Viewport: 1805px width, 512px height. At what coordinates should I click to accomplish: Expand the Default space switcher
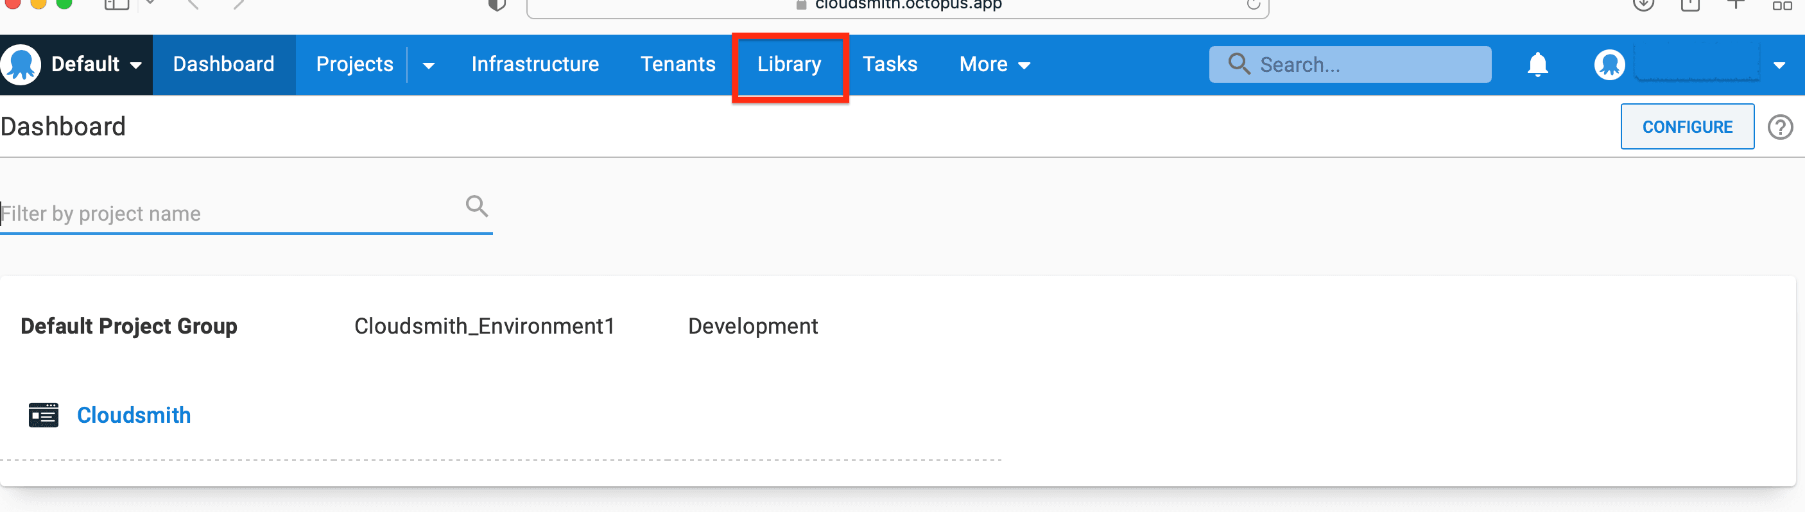pyautogui.click(x=135, y=65)
